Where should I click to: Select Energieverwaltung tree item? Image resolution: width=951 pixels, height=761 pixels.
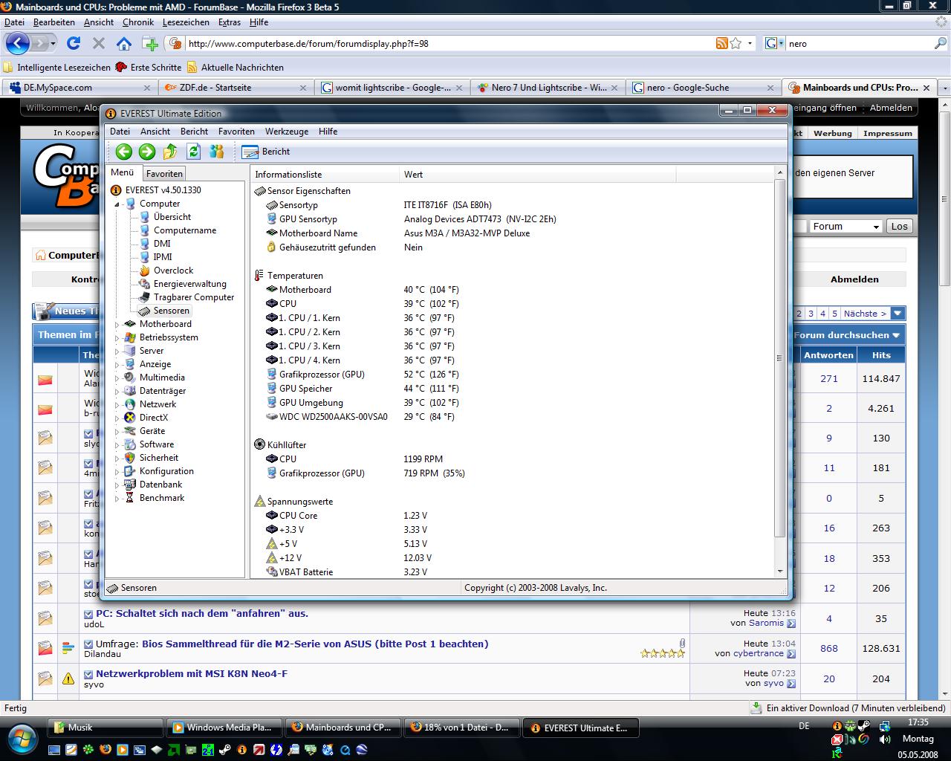point(189,284)
